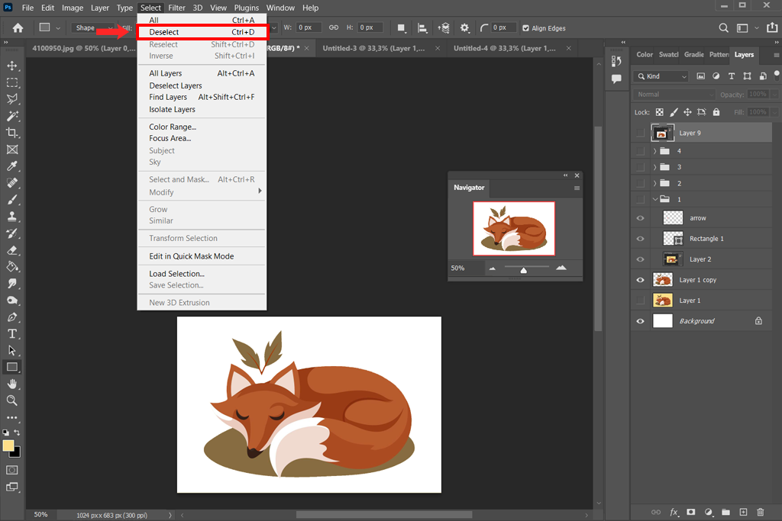Screen dimensions: 782x521
Task: Show the Layer 1 layer
Action: tap(641, 301)
